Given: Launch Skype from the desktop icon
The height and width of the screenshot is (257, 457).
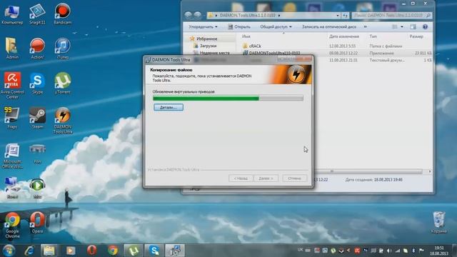Looking at the screenshot, I should [37, 84].
